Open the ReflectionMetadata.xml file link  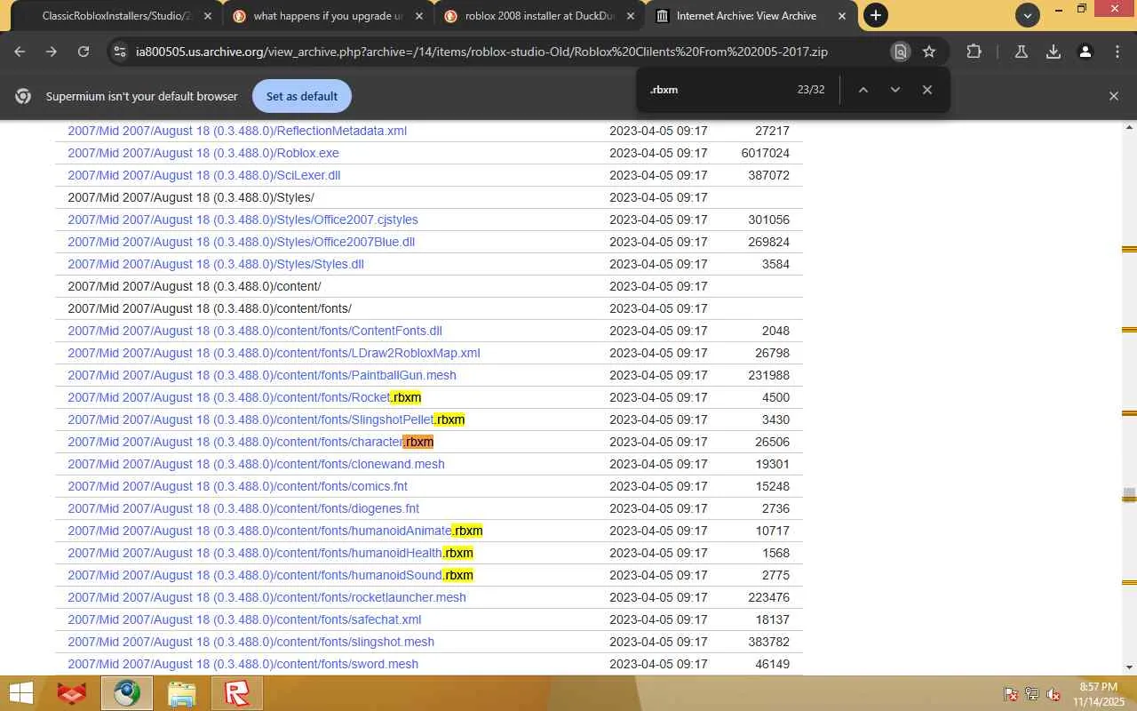click(x=237, y=131)
